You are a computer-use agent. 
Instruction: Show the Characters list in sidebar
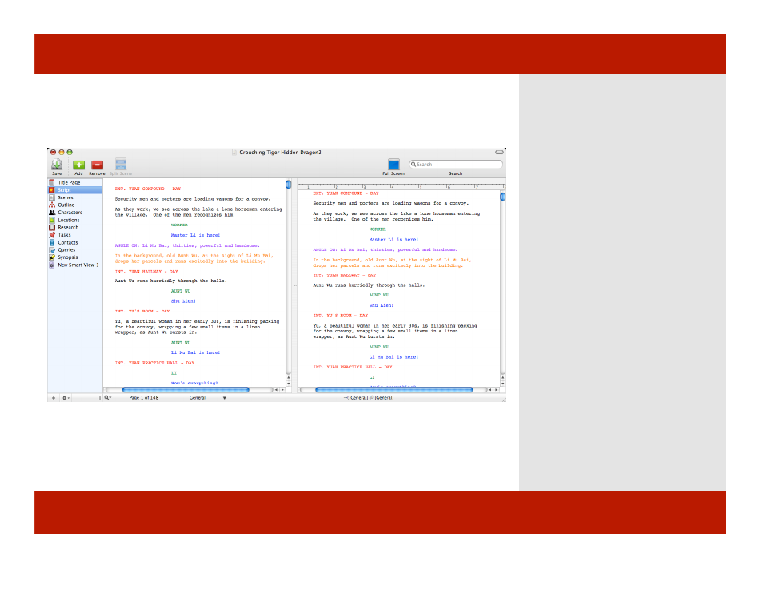click(75, 213)
